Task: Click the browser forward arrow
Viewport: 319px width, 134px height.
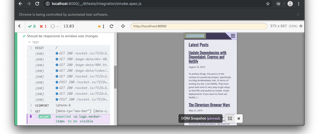Action: [29, 4]
